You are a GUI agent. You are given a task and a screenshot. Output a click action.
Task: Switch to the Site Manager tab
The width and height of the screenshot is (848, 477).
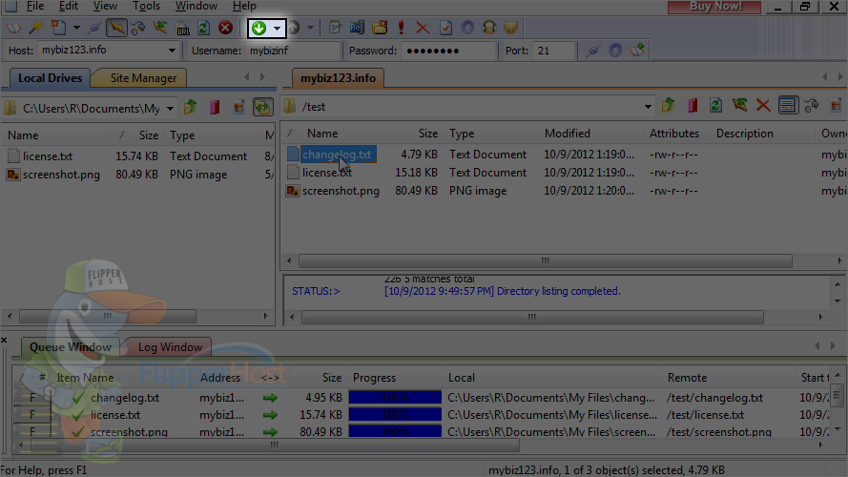pyautogui.click(x=143, y=78)
